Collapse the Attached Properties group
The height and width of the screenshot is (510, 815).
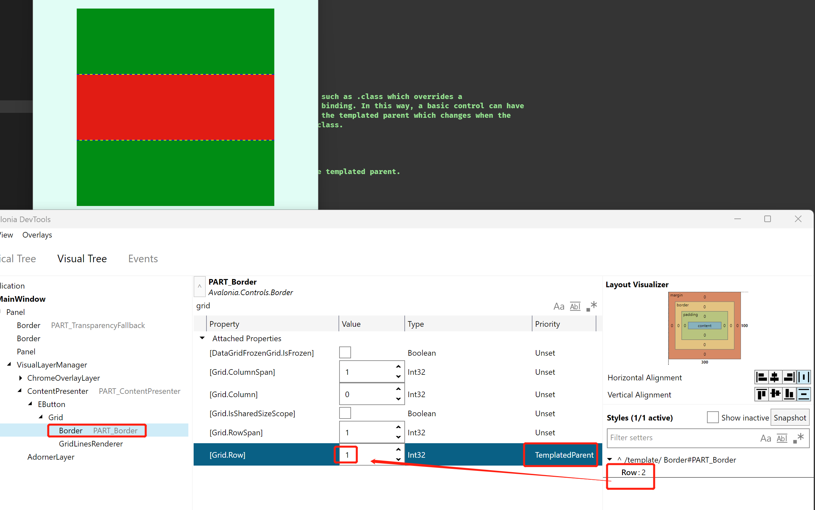(202, 338)
